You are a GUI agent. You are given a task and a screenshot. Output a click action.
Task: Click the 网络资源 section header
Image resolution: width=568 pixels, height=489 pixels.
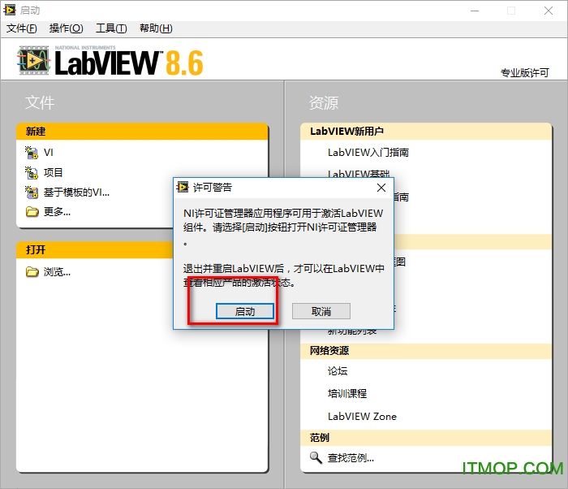coord(426,351)
